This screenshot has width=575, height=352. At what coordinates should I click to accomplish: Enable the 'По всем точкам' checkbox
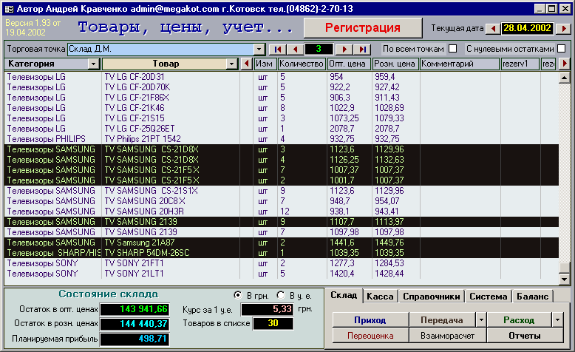pos(453,49)
